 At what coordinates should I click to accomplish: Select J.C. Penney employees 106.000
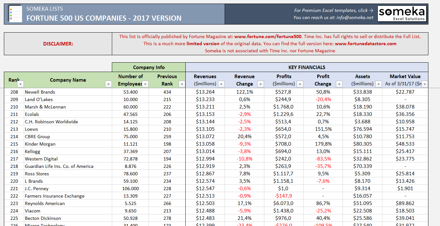coord(131,189)
